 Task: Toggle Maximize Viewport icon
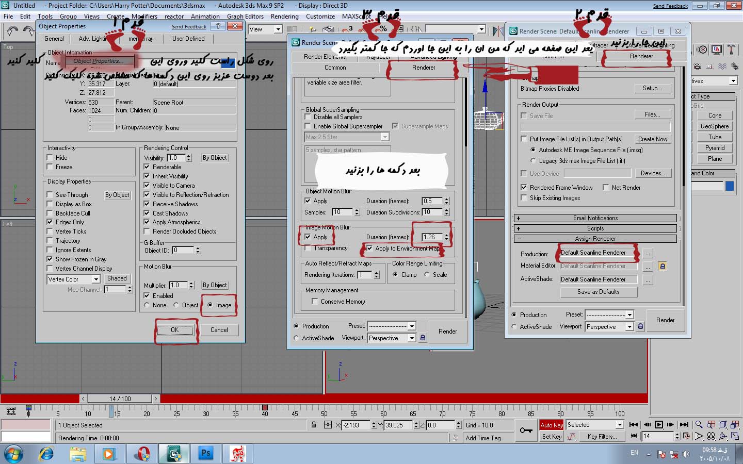735,436
